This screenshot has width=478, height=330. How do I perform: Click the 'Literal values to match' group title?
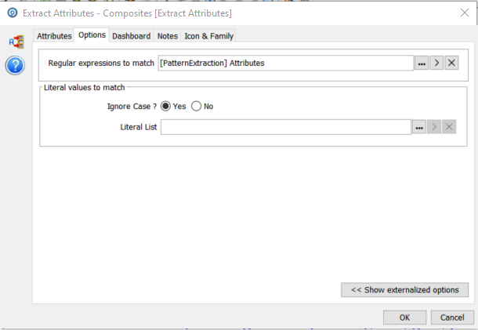(x=85, y=88)
